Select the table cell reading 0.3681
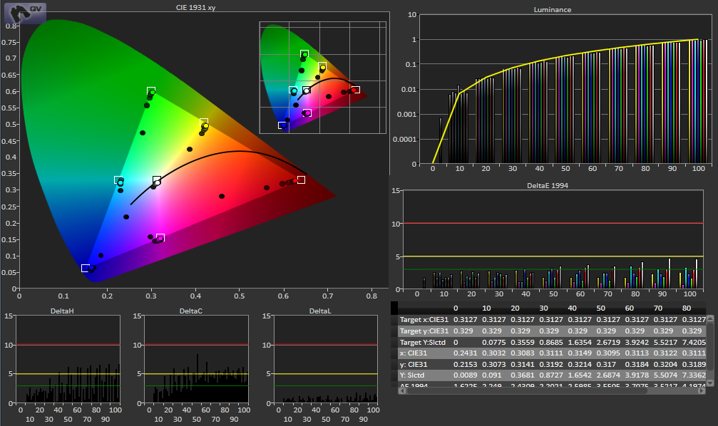This screenshot has width=718, height=426. tap(523, 375)
